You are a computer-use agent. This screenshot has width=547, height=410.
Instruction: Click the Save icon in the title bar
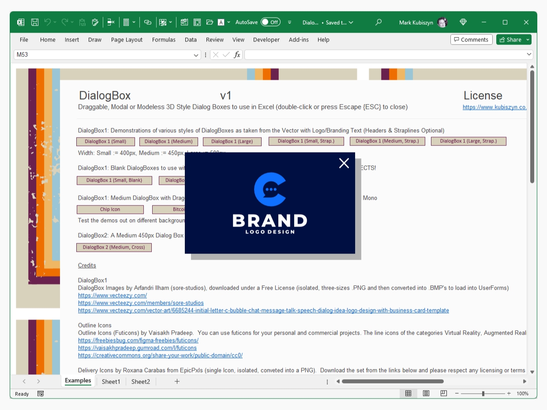pyautogui.click(x=34, y=22)
